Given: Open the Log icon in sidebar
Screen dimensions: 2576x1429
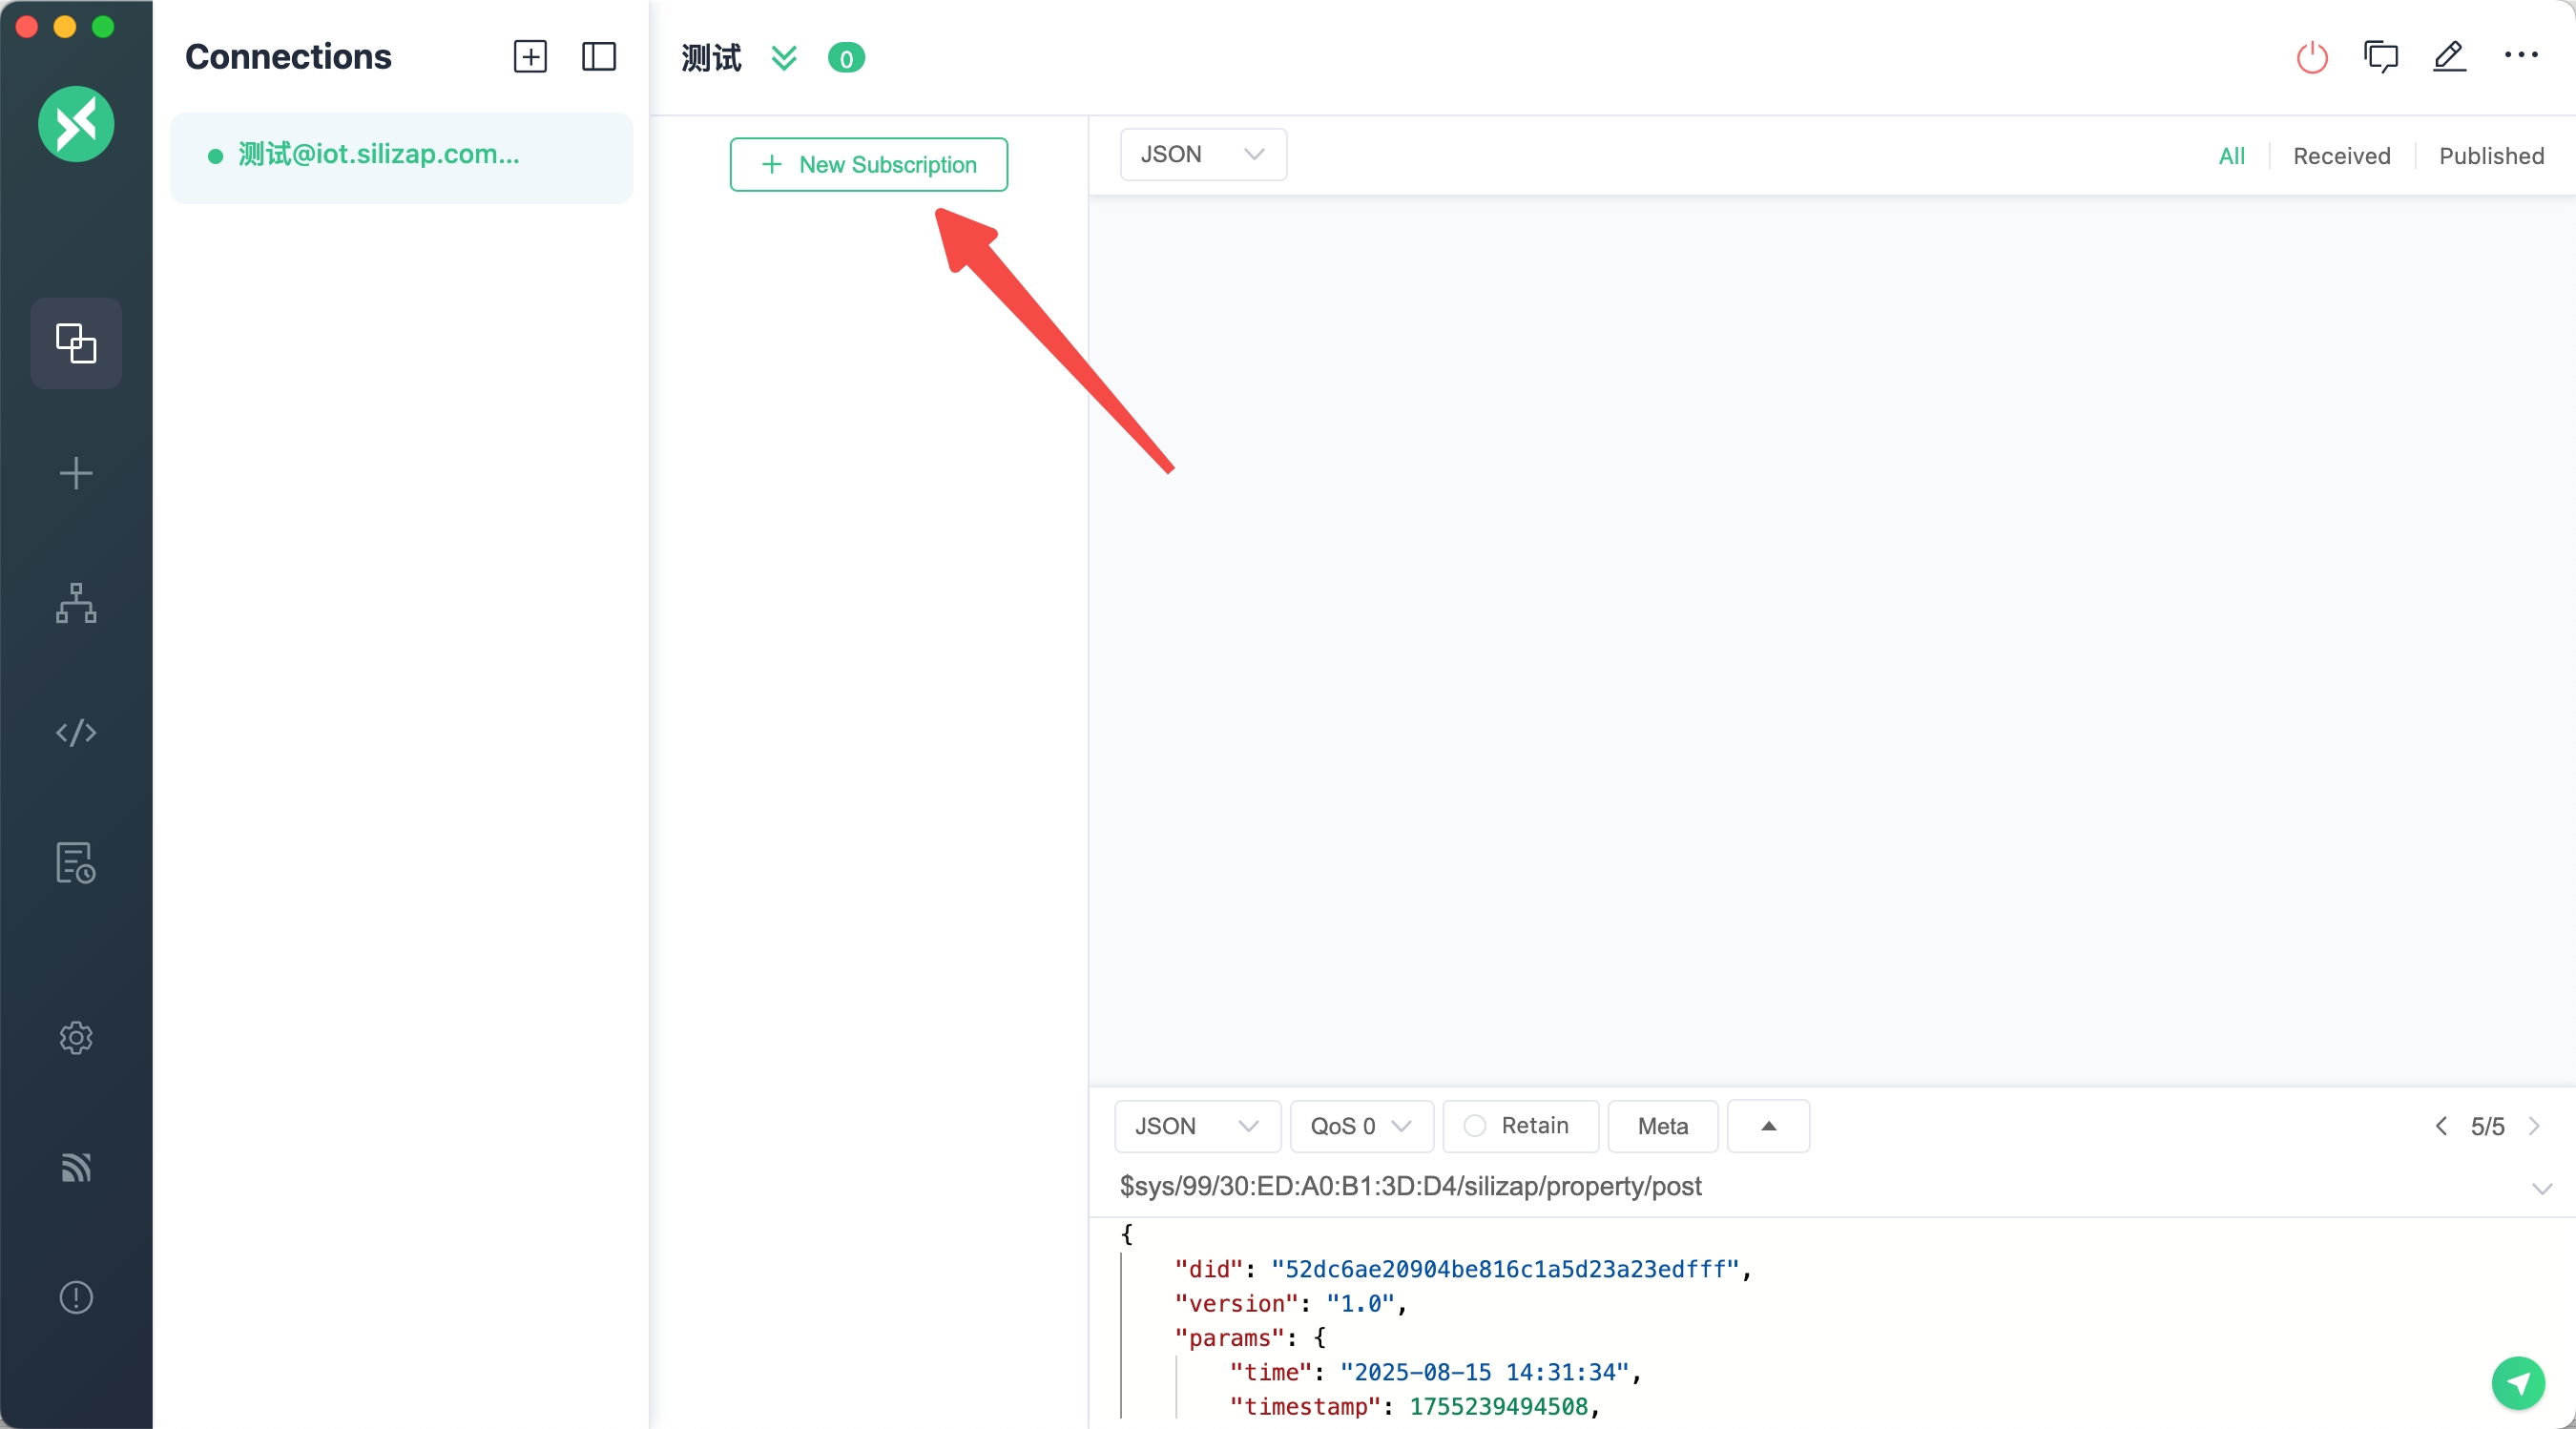Looking at the screenshot, I should click(76, 863).
